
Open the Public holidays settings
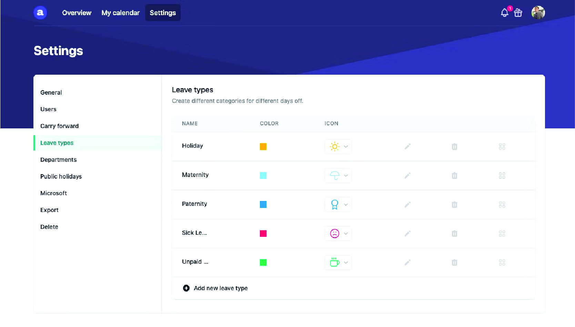[61, 176]
